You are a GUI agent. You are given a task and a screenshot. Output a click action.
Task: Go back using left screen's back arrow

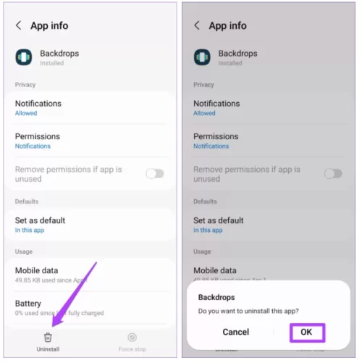19,25
